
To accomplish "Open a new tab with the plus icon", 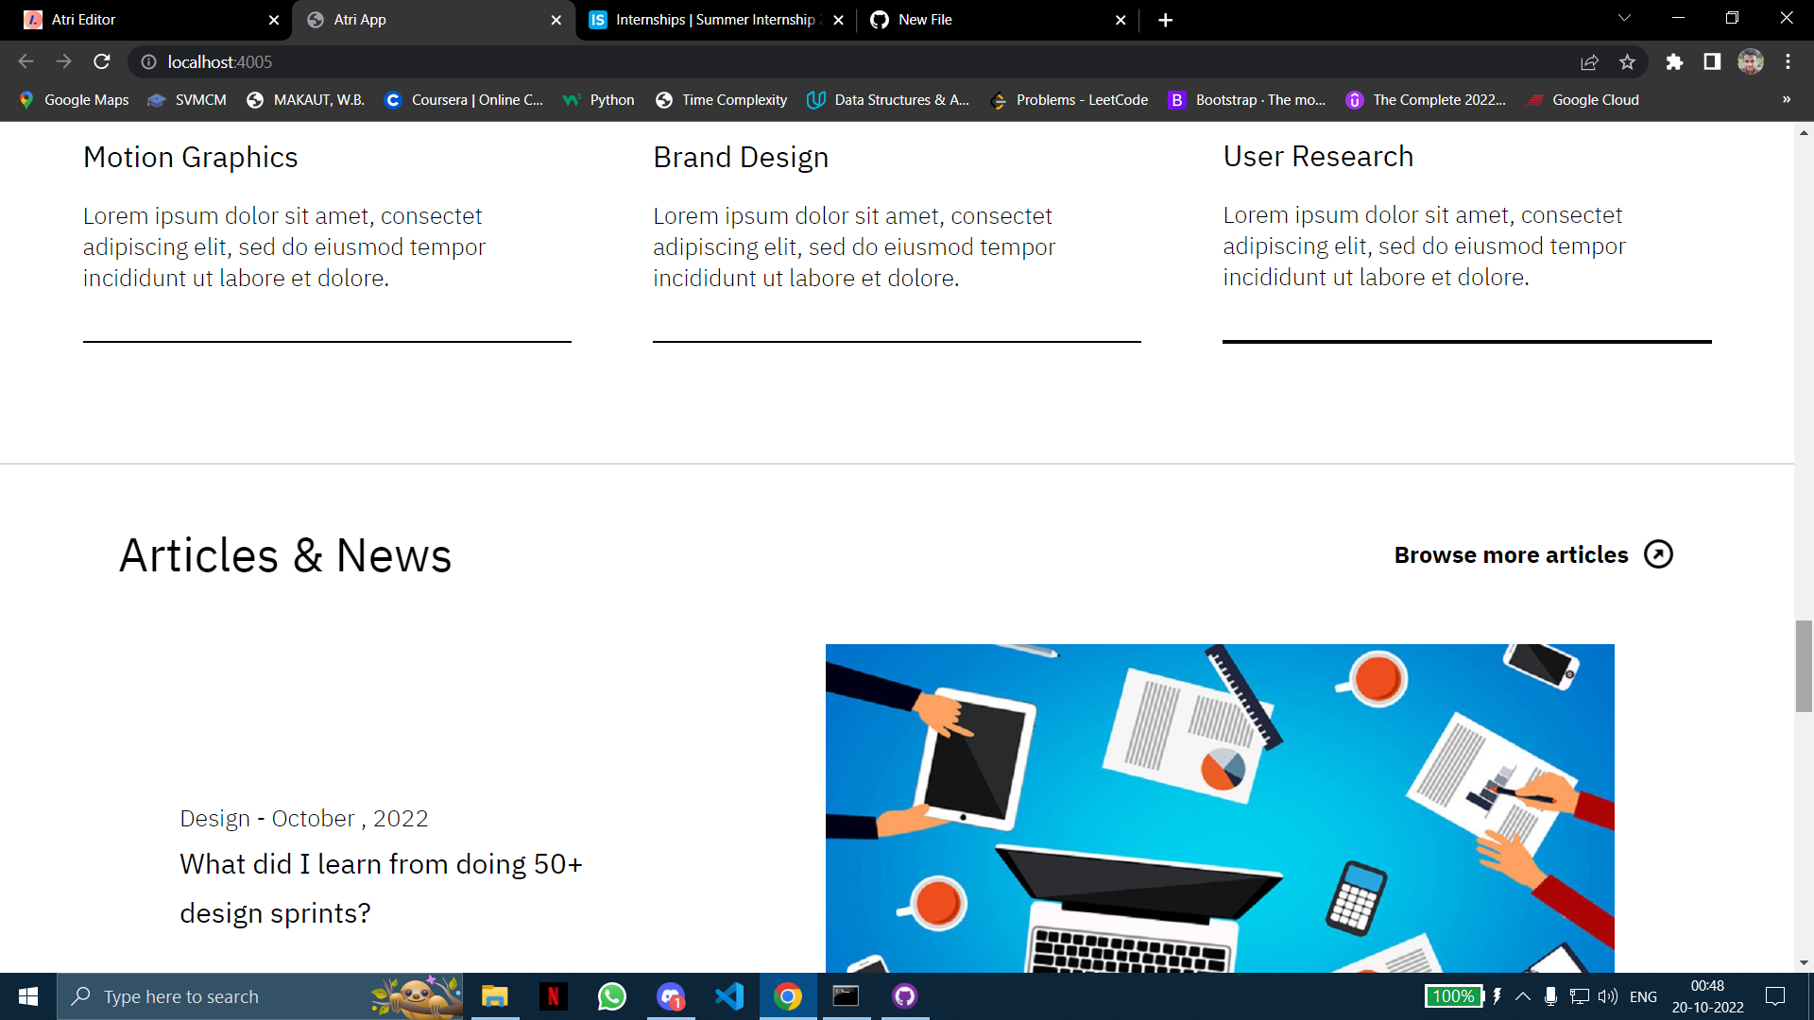I will coord(1165,20).
